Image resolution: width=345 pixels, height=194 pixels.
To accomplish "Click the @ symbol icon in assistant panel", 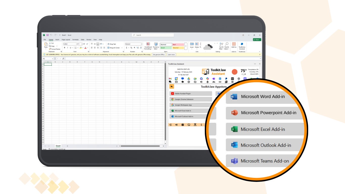I will [189, 82].
